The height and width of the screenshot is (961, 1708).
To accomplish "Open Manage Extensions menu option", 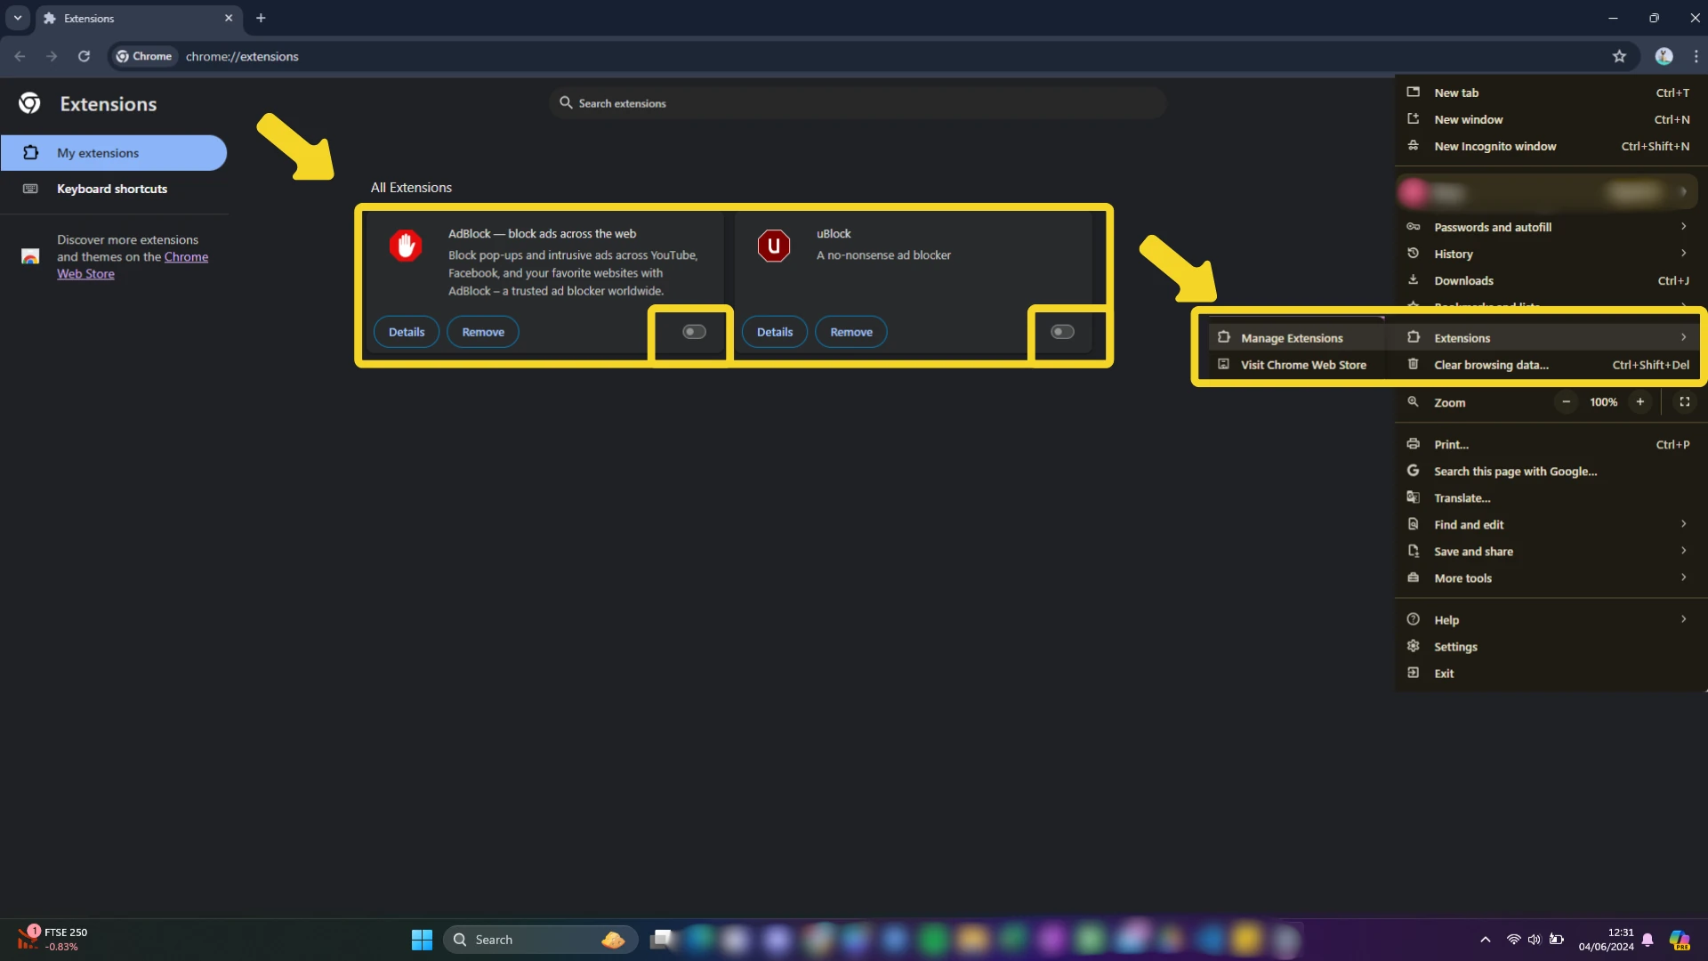I will point(1292,338).
